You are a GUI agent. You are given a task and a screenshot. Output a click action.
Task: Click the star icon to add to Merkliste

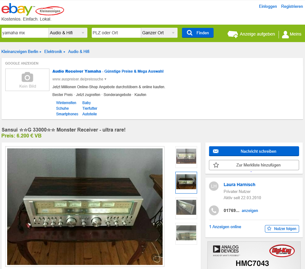point(216,165)
